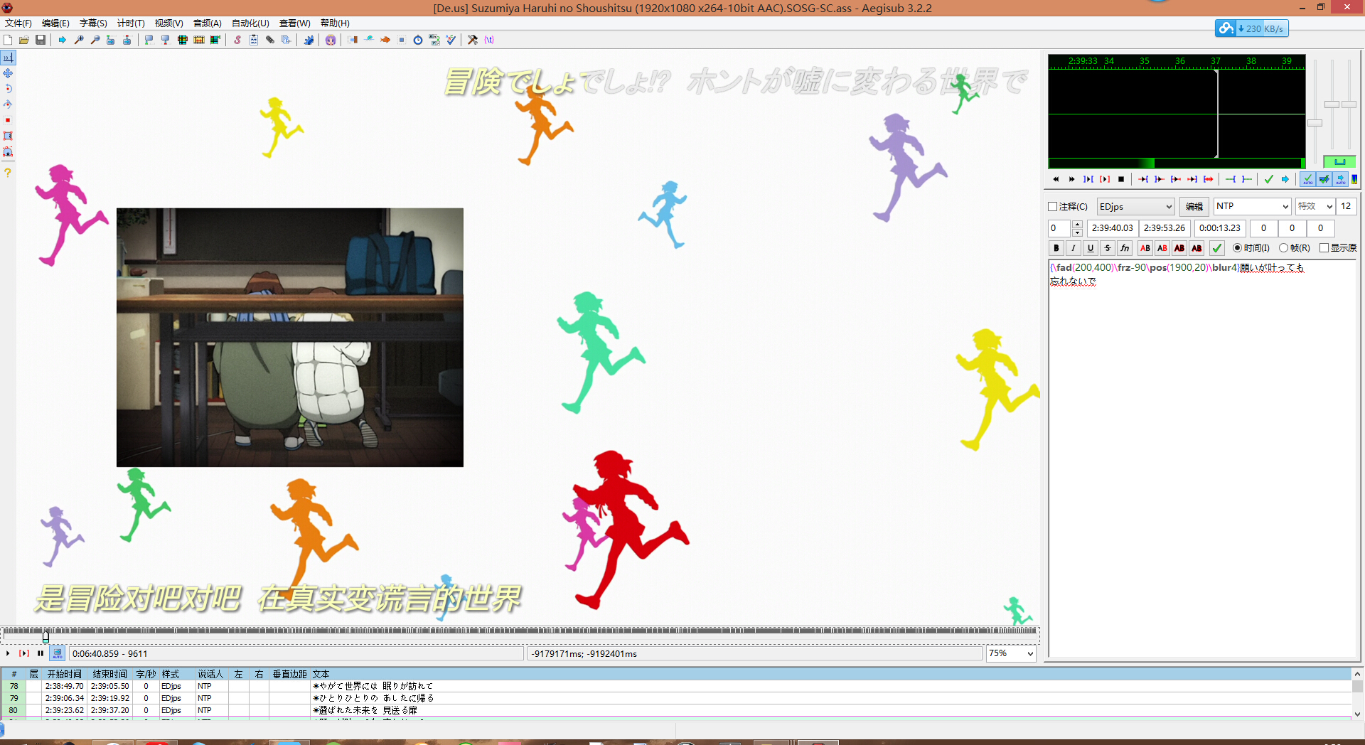Open the Spell Checker icon
This screenshot has height=745, width=1365.
click(451, 40)
